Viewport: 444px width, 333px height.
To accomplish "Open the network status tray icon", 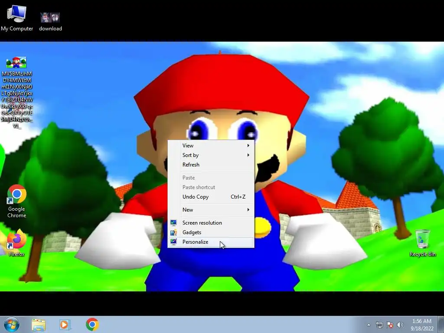I will 379,325.
